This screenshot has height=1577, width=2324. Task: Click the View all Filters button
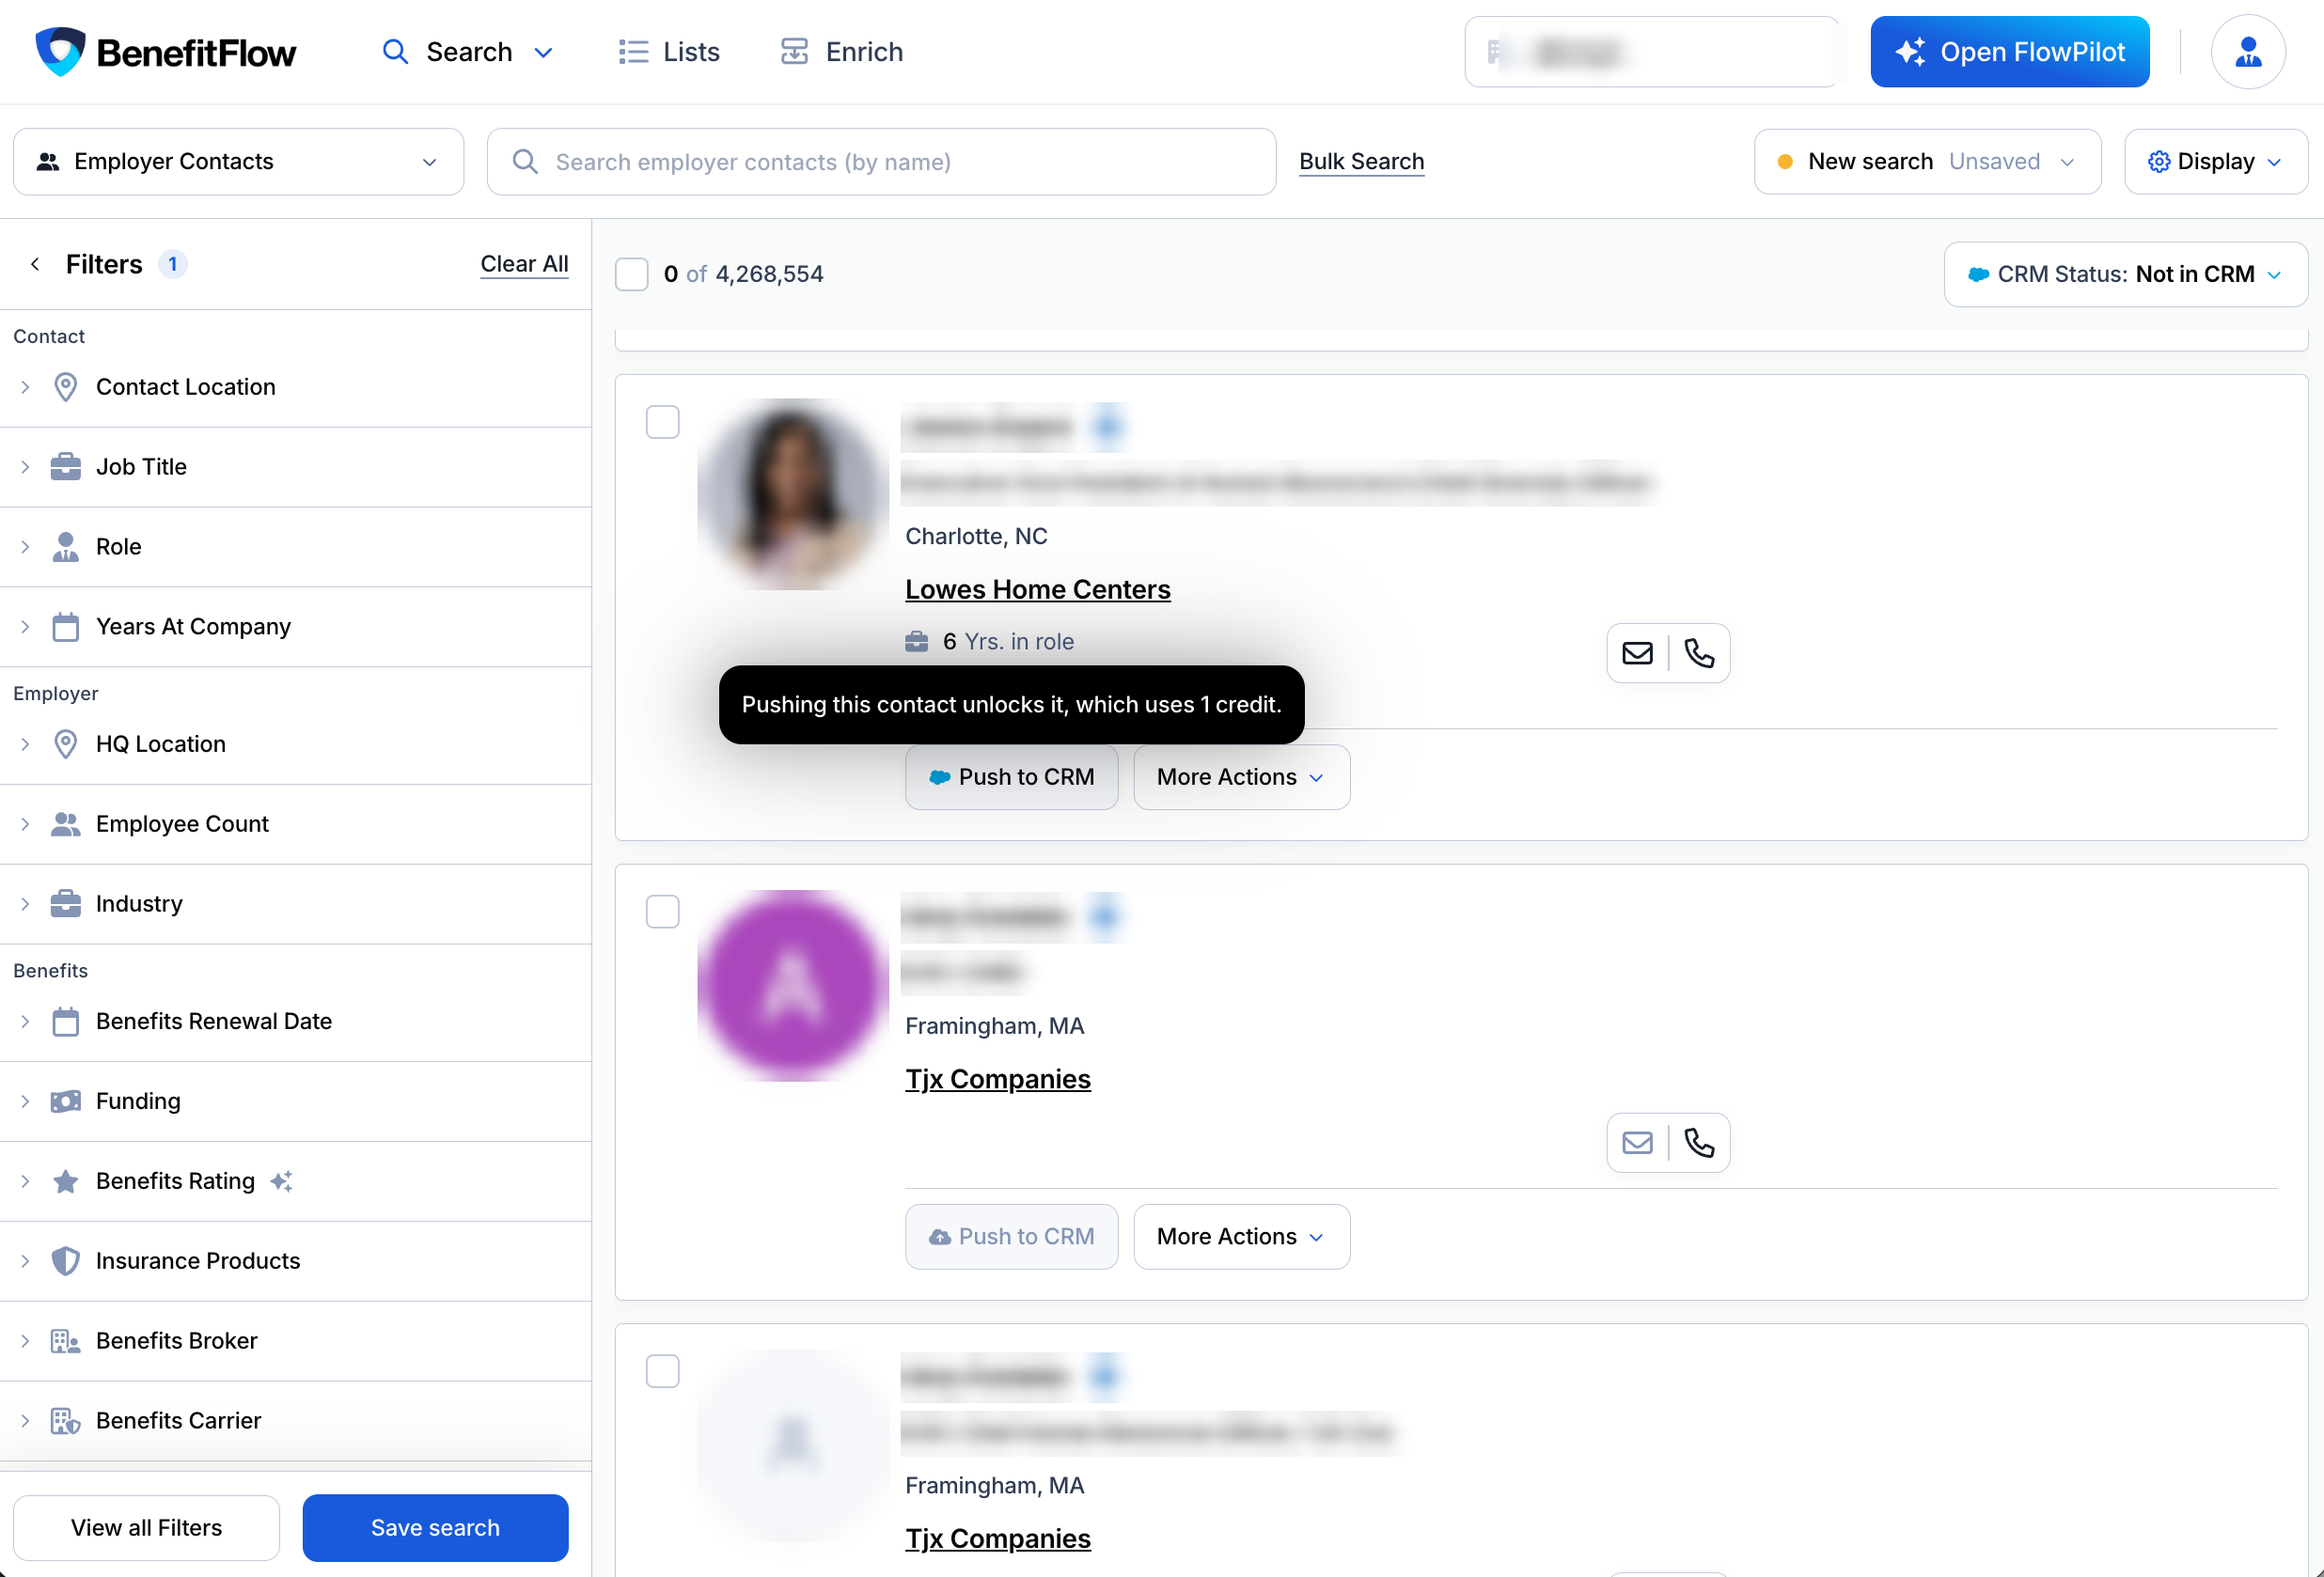[x=146, y=1527]
